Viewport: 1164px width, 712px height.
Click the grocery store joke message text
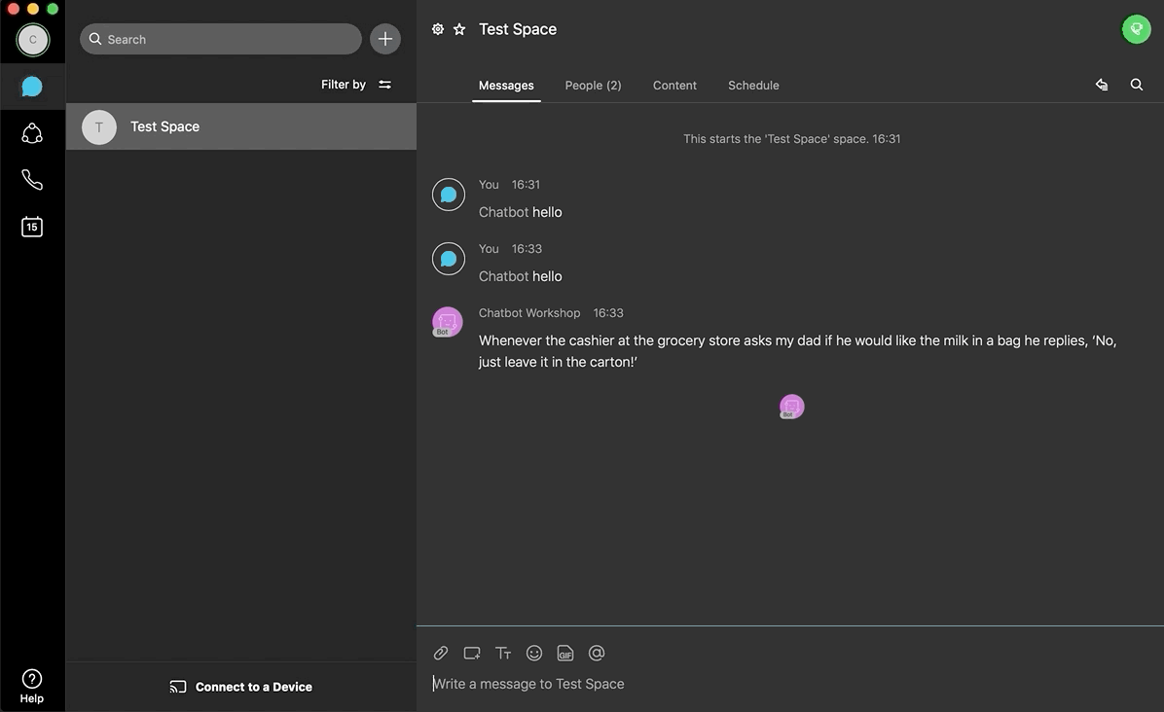click(797, 351)
